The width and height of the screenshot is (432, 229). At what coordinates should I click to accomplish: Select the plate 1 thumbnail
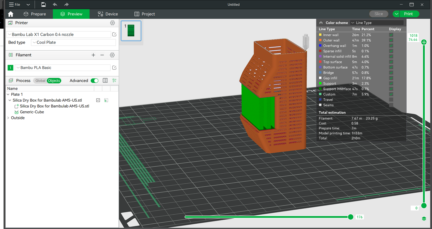[x=131, y=31]
